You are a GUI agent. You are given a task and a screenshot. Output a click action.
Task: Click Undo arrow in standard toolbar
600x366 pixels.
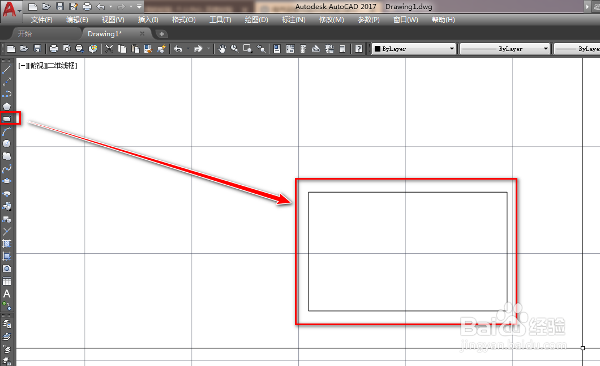178,49
